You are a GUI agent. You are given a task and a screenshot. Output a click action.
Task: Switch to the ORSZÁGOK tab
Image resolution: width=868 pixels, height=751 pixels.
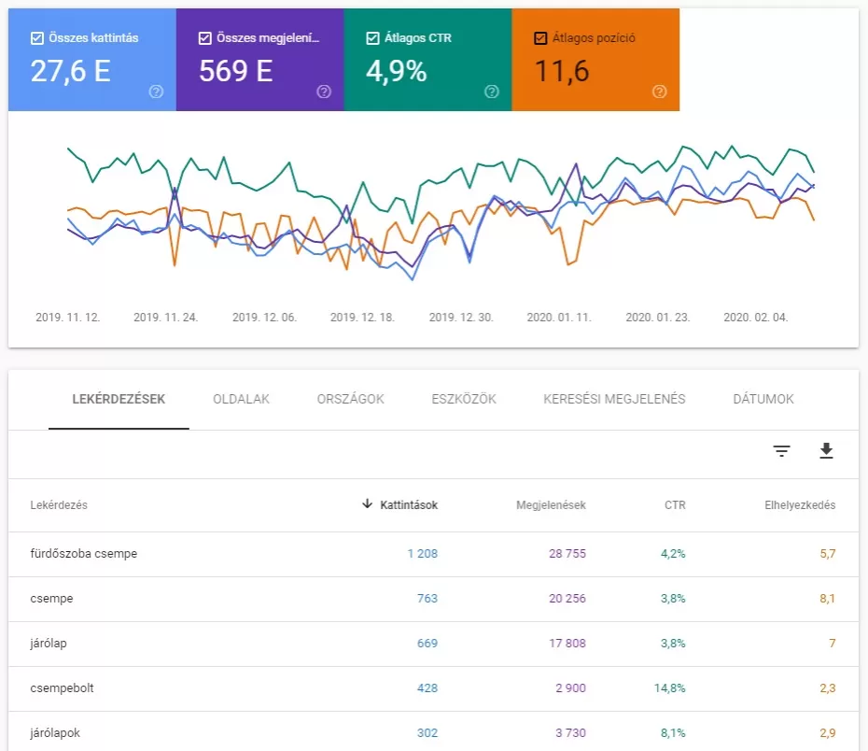tap(350, 399)
